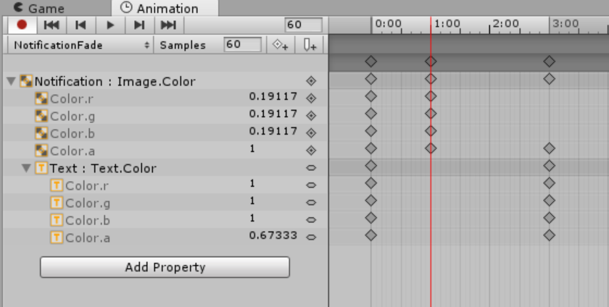The image size is (609, 307).
Task: Click the oval indicator beside Text.Color
Action: (311, 168)
